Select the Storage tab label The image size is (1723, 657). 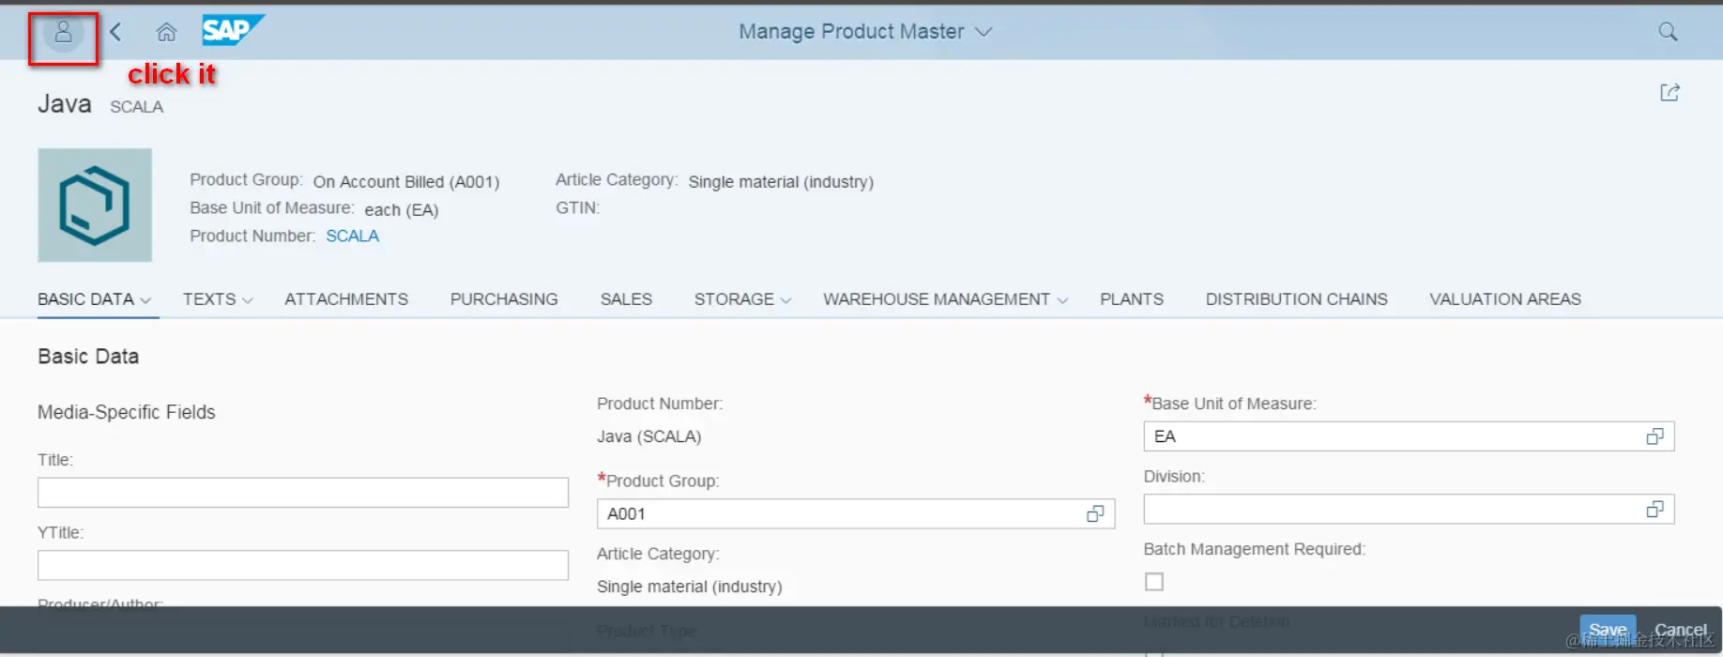click(734, 299)
